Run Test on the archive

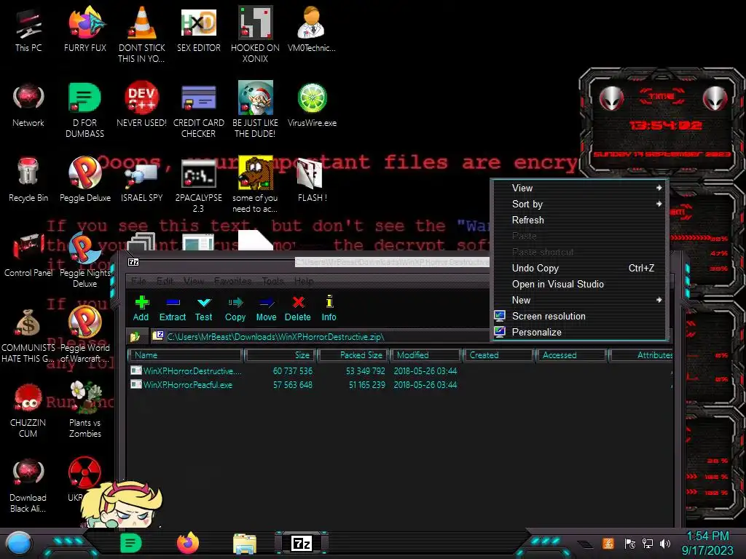click(204, 309)
